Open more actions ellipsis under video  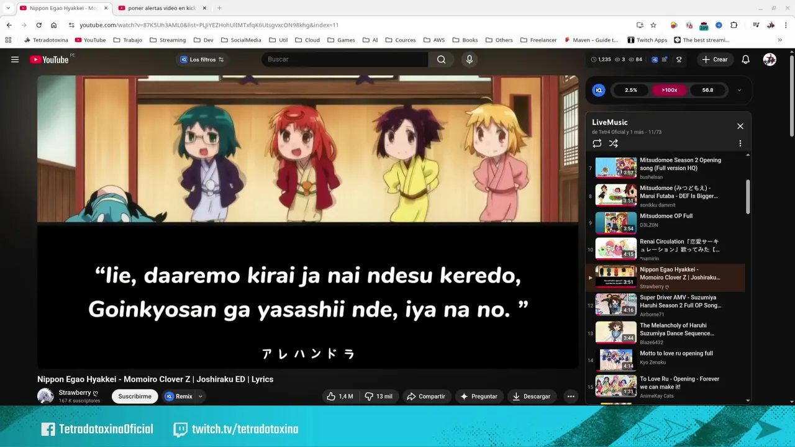pos(571,396)
